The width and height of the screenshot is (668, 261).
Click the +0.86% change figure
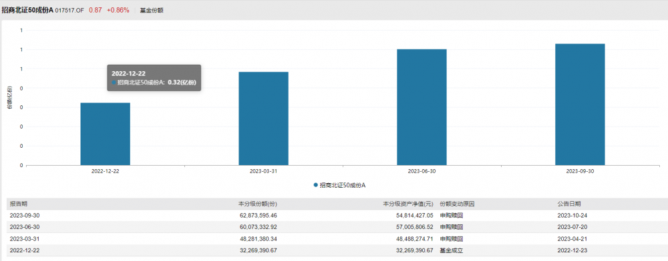tap(118, 10)
